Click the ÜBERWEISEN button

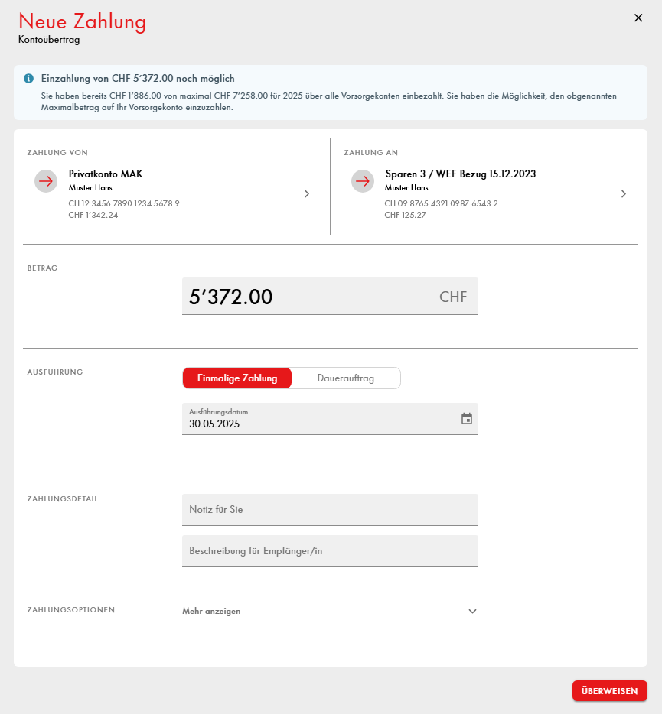click(609, 691)
